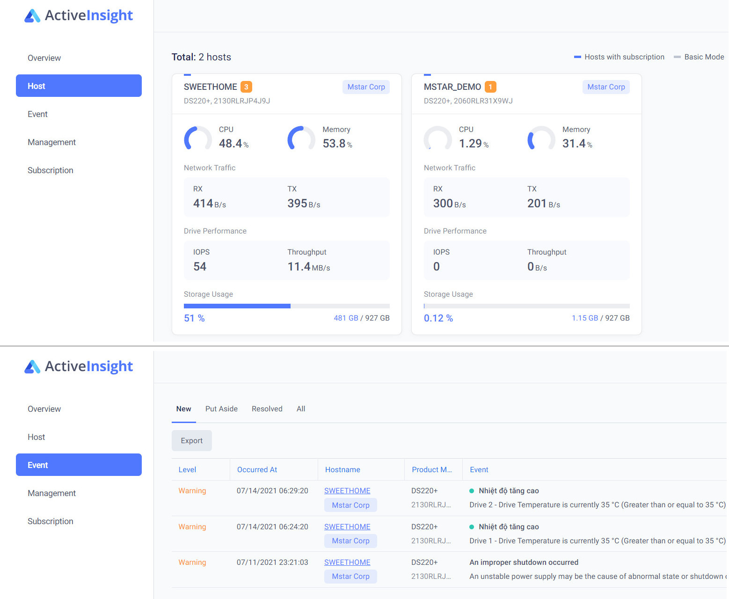729x599 pixels.
Task: Click the Export button
Action: pyautogui.click(x=191, y=440)
